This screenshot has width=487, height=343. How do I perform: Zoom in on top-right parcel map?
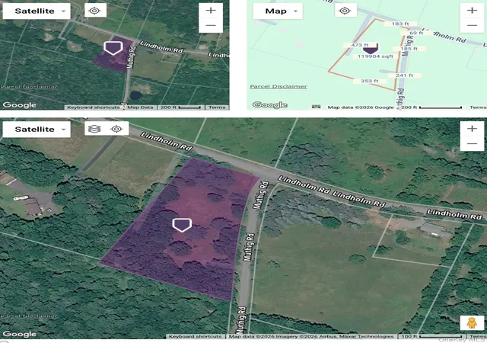[x=472, y=10]
